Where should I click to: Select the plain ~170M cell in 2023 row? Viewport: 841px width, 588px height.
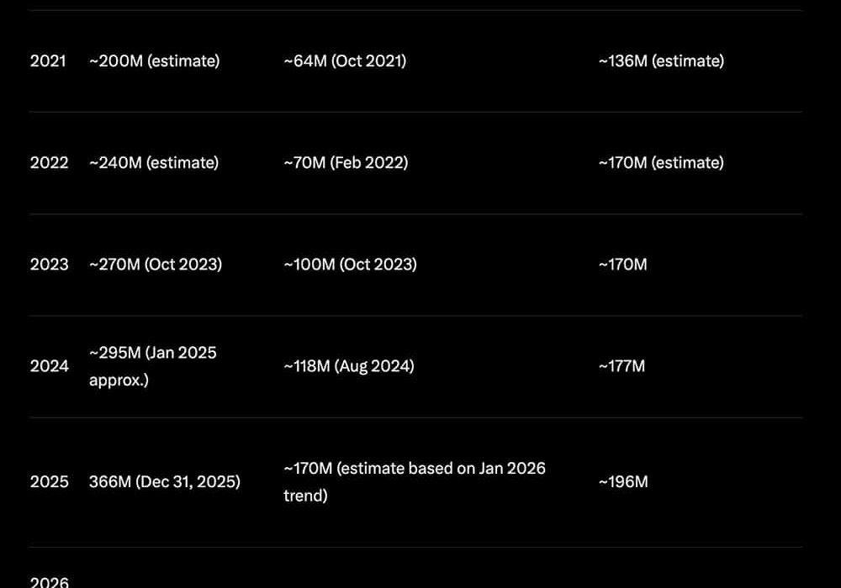(x=623, y=265)
